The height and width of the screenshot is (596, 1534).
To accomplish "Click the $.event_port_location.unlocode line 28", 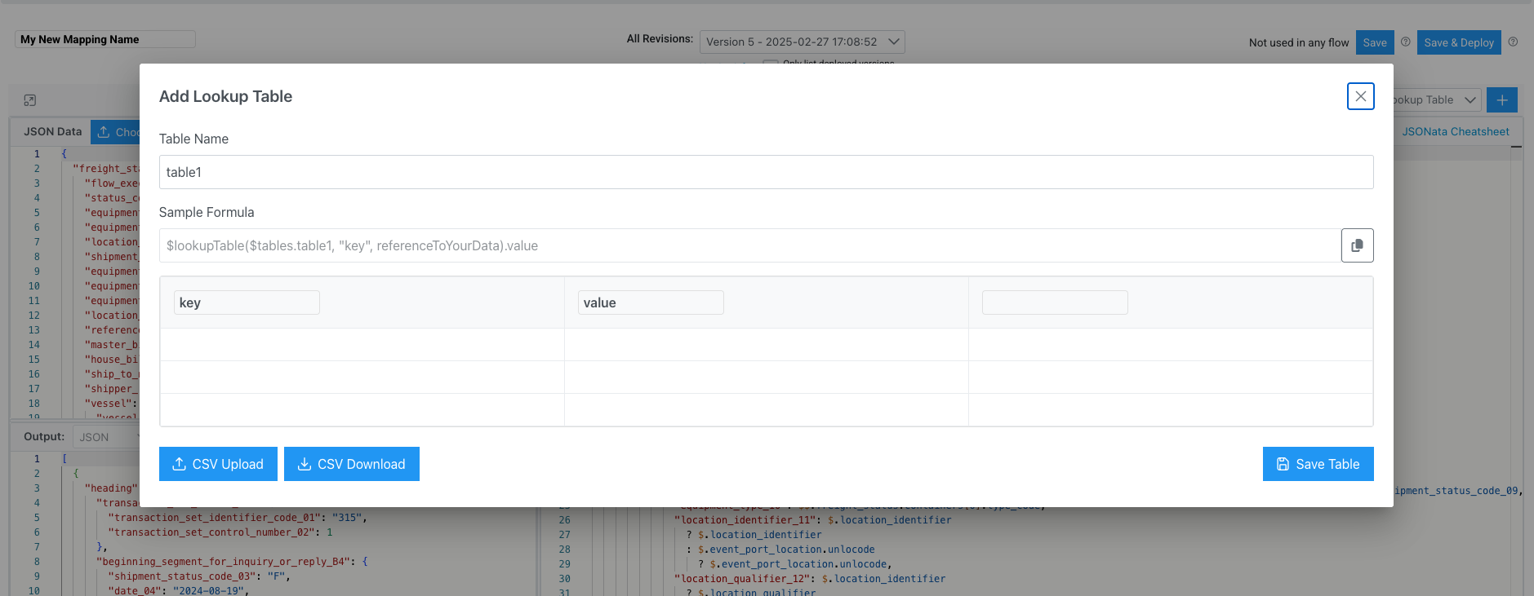I will [780, 550].
